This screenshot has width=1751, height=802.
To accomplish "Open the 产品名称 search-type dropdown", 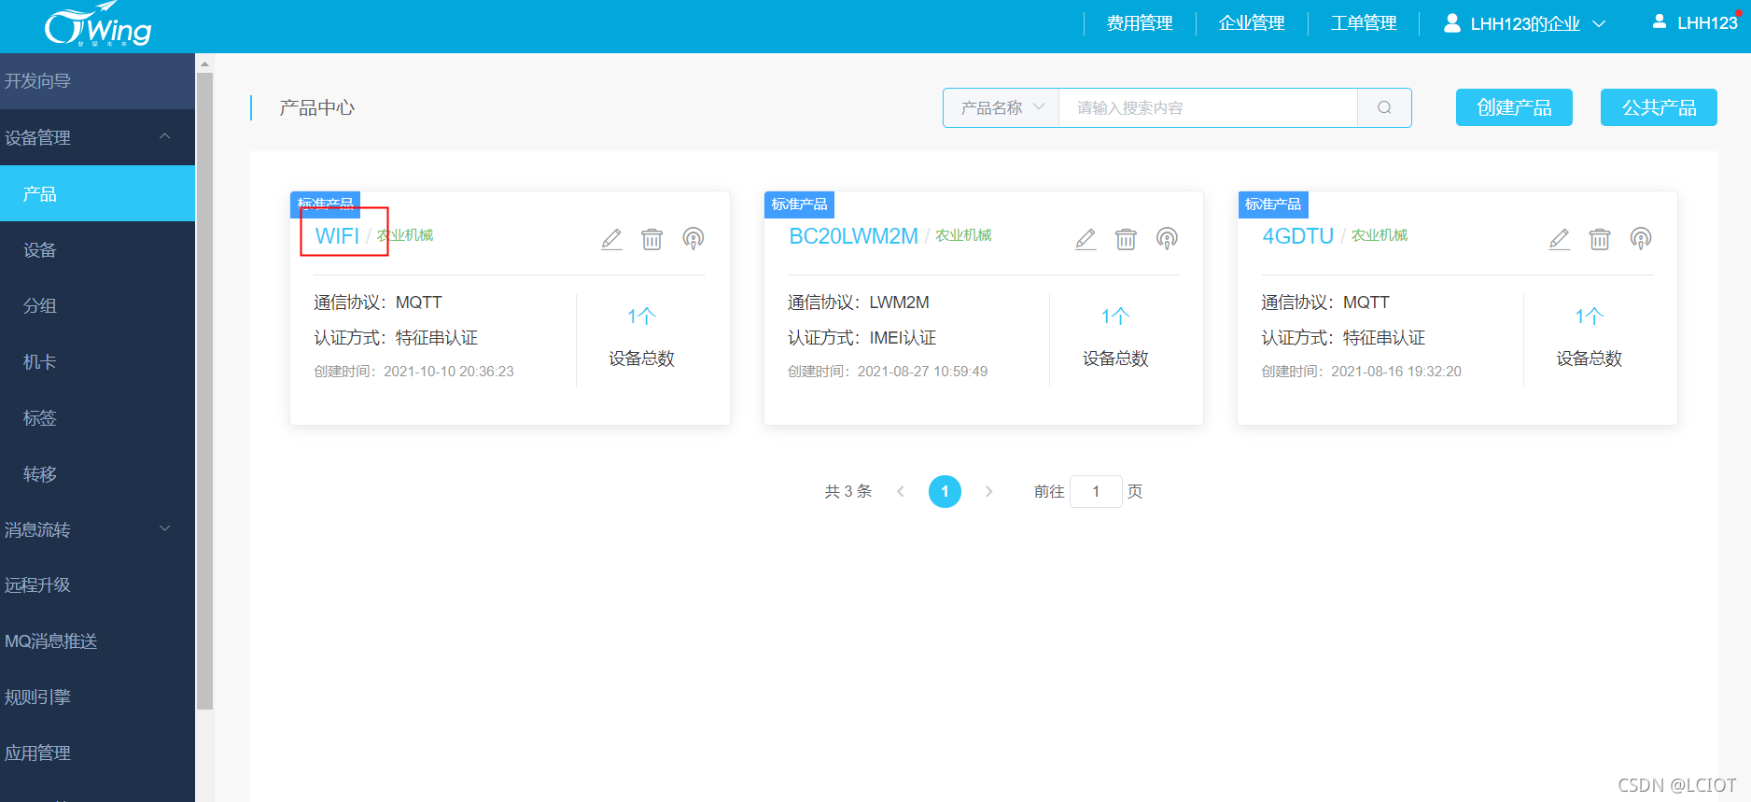I will click(x=1002, y=107).
